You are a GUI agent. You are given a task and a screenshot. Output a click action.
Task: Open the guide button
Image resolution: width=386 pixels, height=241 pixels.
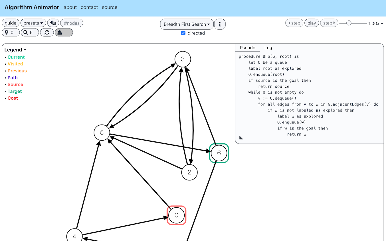pyautogui.click(x=11, y=23)
